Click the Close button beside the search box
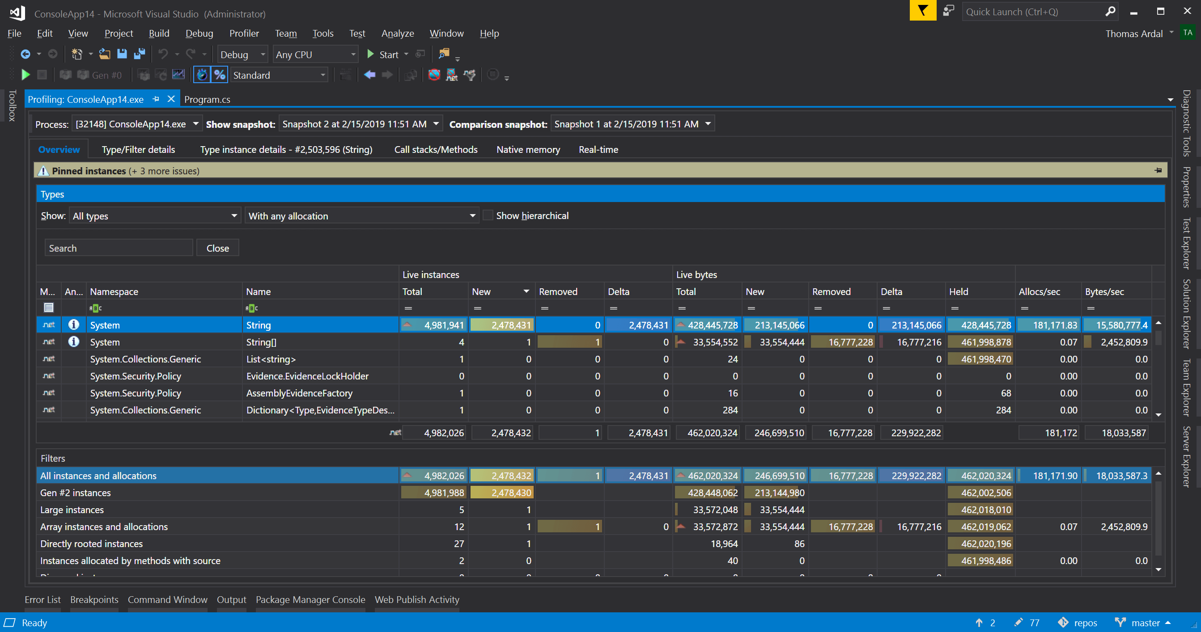 point(217,247)
